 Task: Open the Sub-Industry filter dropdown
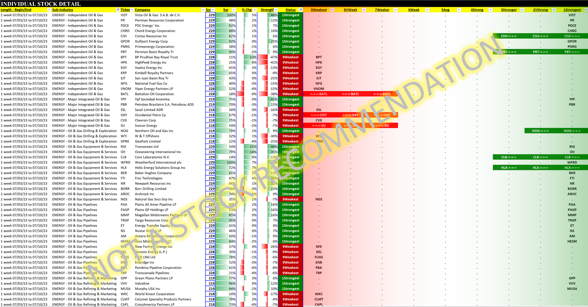click(118, 10)
